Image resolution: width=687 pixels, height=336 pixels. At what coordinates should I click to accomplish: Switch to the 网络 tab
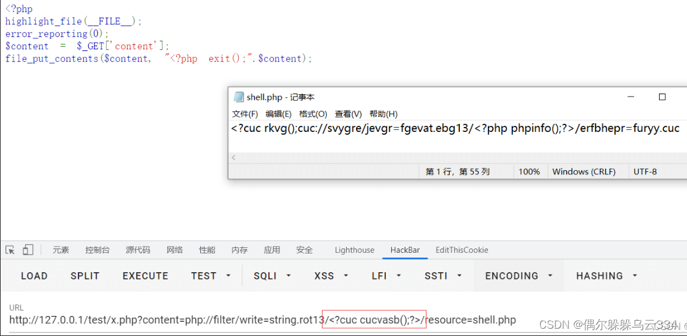[175, 250]
